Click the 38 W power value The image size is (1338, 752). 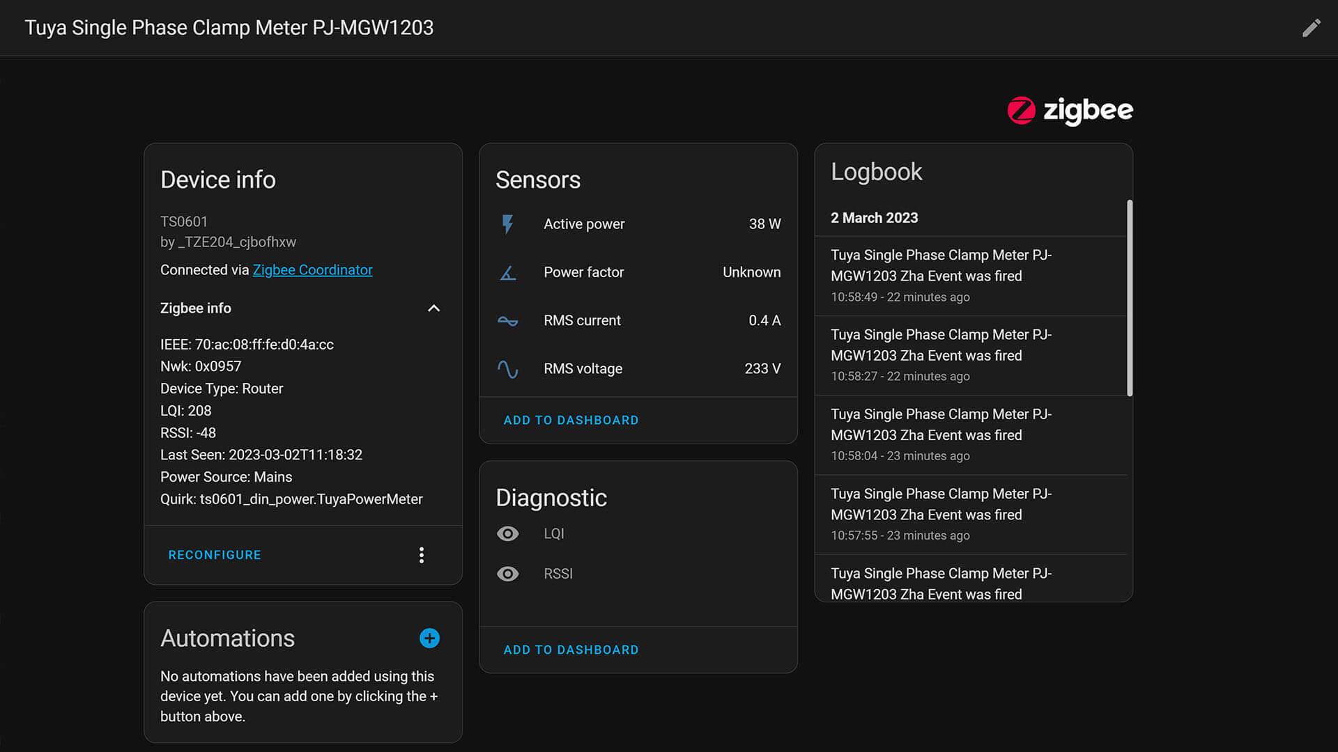(764, 224)
